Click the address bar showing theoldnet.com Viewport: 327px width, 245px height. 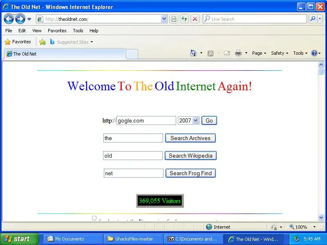point(99,19)
